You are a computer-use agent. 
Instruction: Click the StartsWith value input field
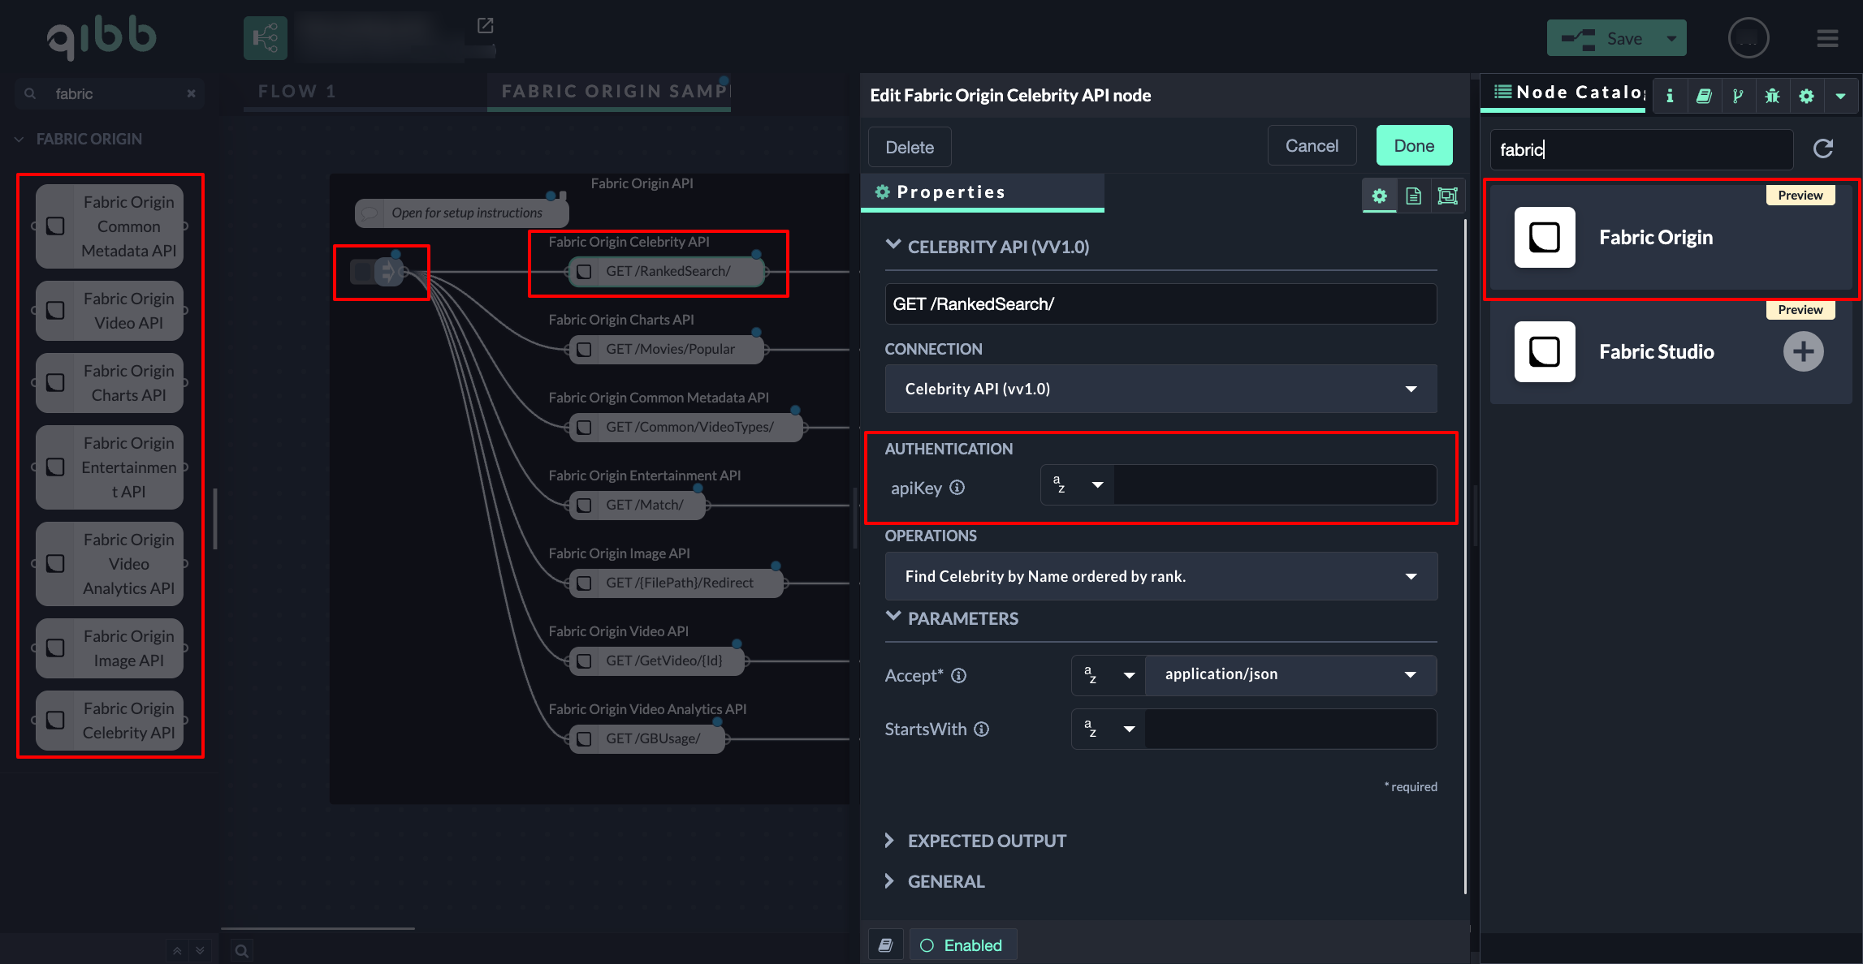(x=1290, y=729)
